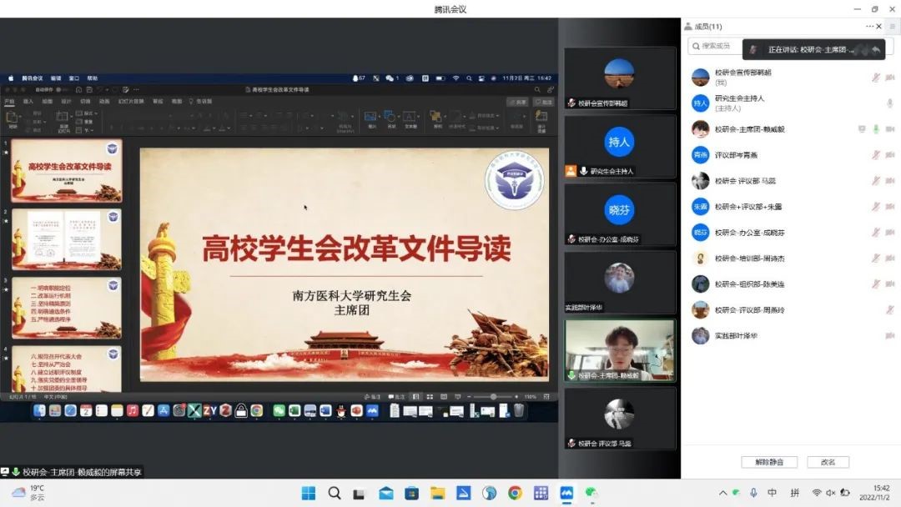Click the muted microphone of 评议部+朱露 row
Image resolution: width=901 pixels, height=507 pixels.
pos(876,207)
